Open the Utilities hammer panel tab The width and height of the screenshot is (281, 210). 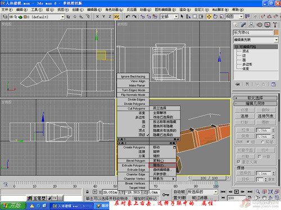click(x=275, y=25)
